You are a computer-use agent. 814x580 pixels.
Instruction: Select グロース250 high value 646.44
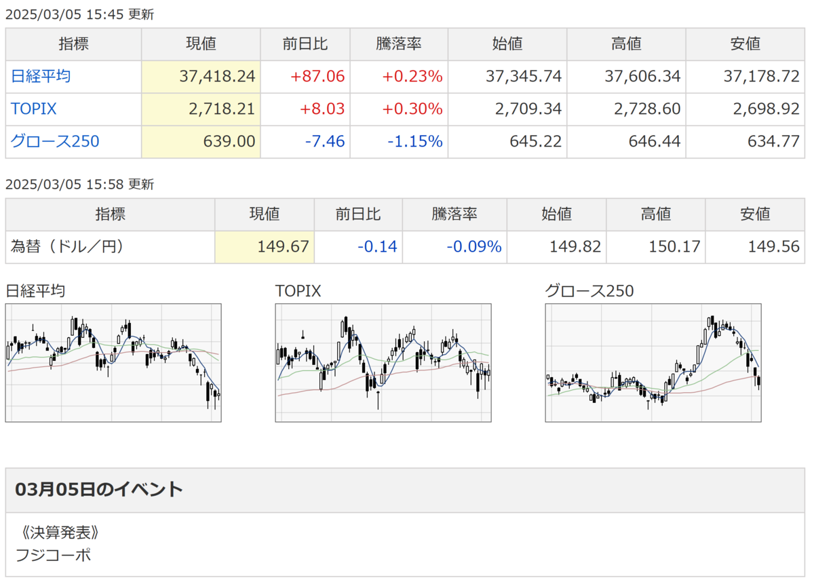click(x=655, y=142)
